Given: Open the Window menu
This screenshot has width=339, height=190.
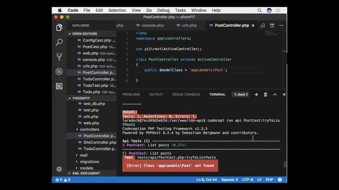Looking at the screenshot, I should click(x=199, y=10).
